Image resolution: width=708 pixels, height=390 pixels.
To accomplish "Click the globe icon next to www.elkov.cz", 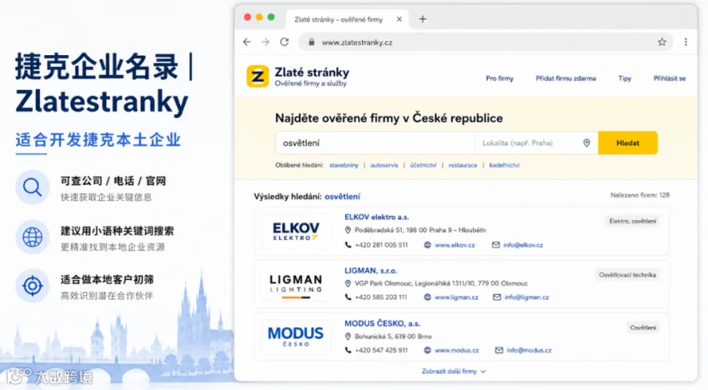I will point(427,245).
